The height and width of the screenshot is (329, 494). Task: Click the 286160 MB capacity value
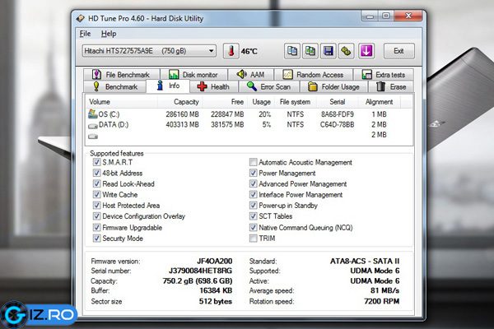[x=183, y=114]
